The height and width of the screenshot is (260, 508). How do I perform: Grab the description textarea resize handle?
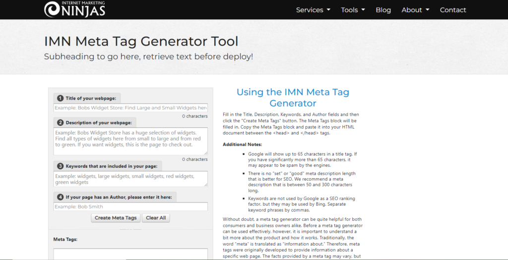click(205, 153)
